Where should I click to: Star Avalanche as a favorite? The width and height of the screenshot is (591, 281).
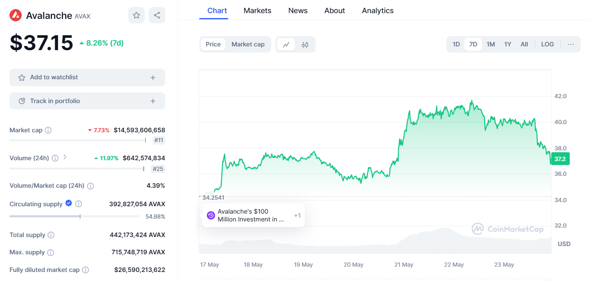(136, 15)
